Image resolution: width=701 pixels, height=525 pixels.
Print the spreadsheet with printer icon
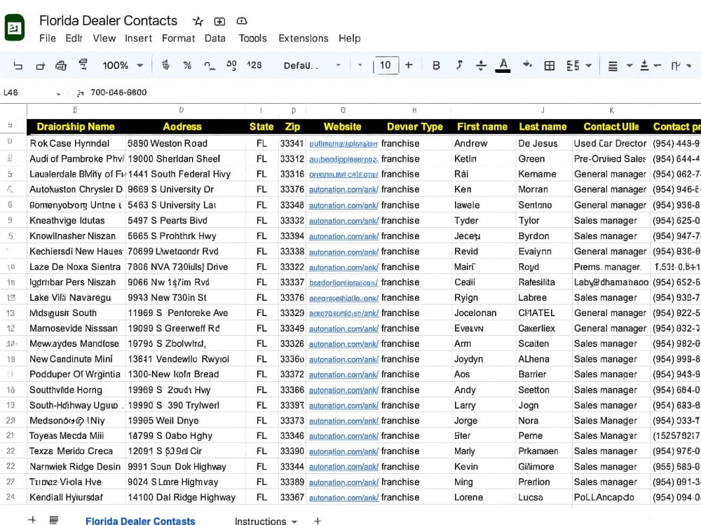click(61, 66)
